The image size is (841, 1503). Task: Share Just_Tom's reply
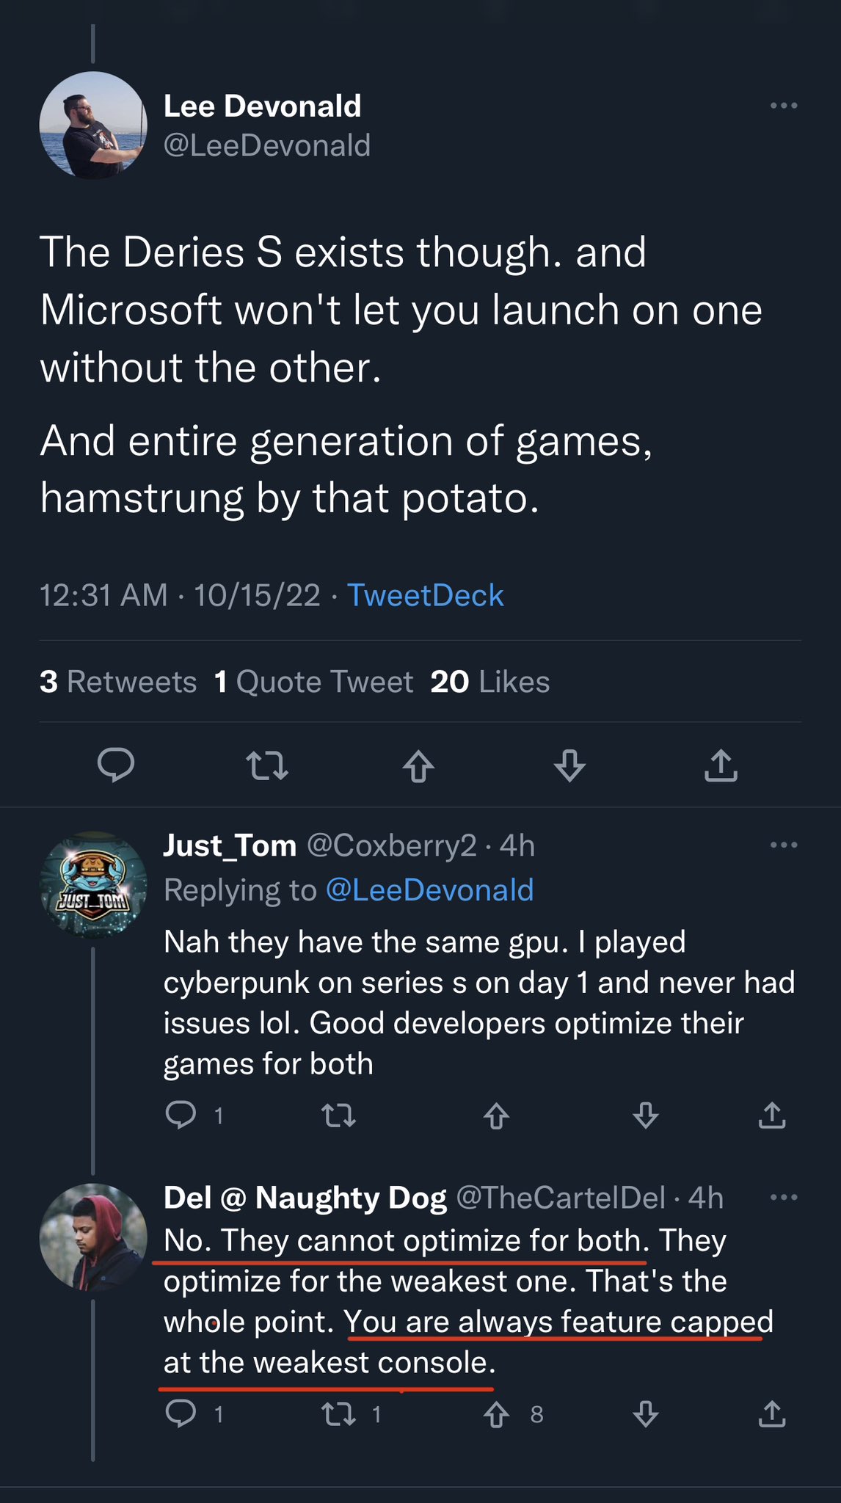pyautogui.click(x=772, y=1116)
